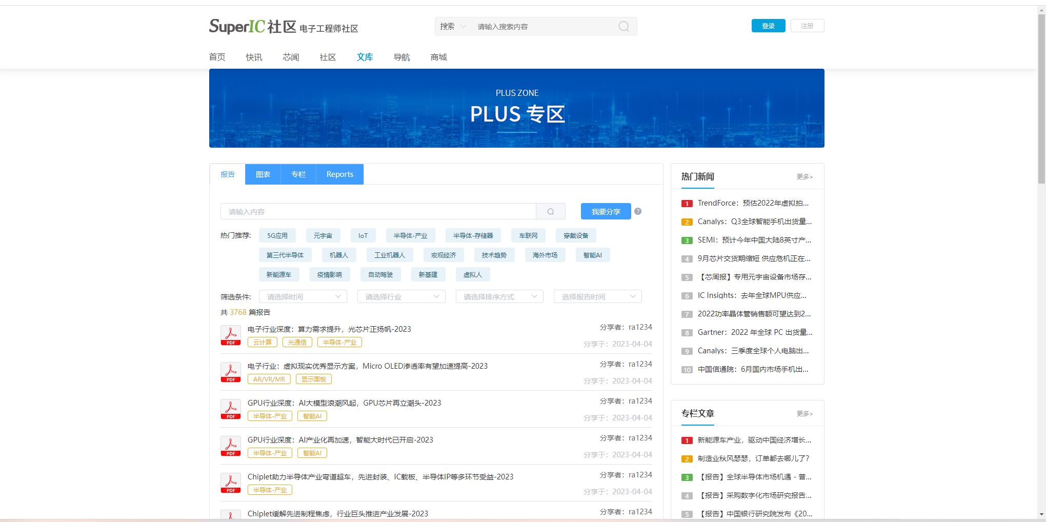This screenshot has height=522, width=1046.
Task: Click 更多 in 专栏文章 panel
Action: 804,413
